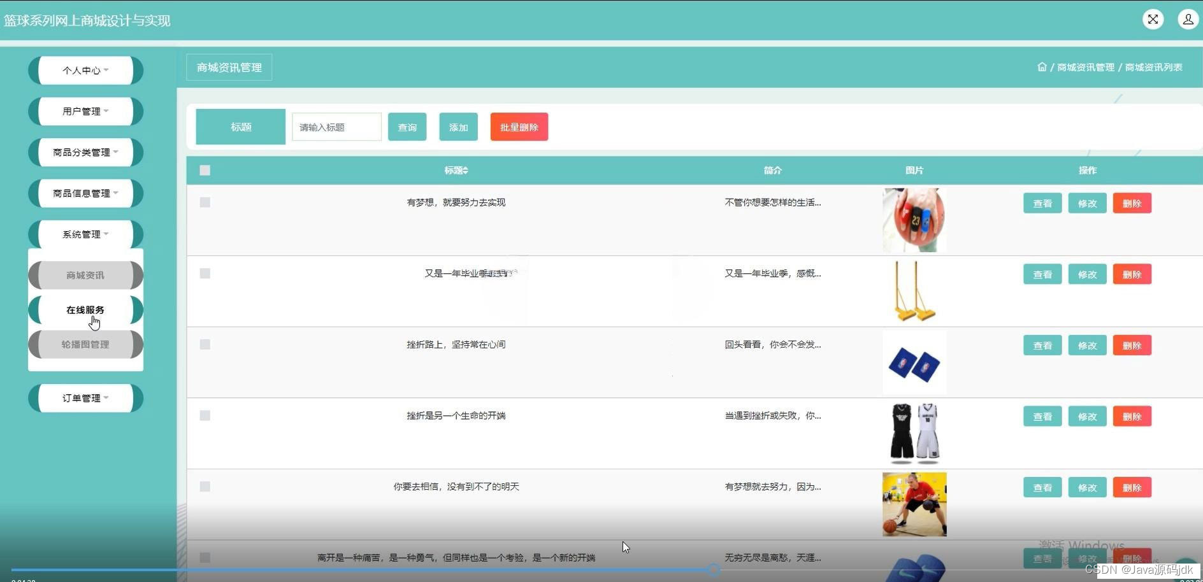Click the video progress bar handle
The image size is (1203, 582).
pos(714,570)
